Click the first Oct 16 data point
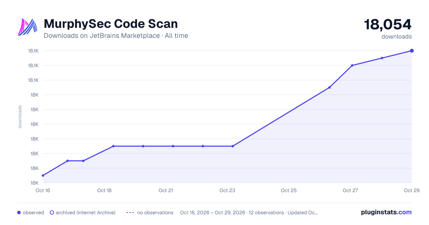This screenshot has height=225, width=429. pos(43,175)
